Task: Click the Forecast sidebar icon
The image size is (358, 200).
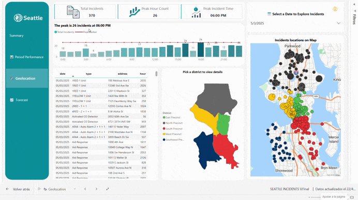Action: pos(12,100)
